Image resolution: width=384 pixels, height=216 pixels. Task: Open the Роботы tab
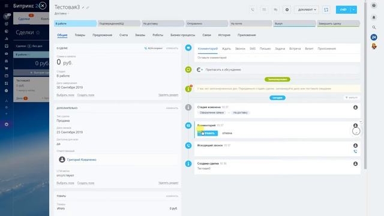click(158, 35)
